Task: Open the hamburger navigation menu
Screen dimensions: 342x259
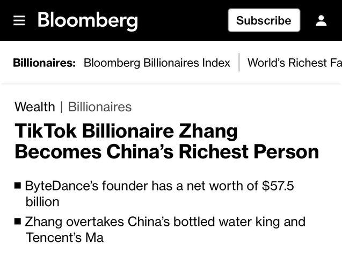Action: (19, 20)
